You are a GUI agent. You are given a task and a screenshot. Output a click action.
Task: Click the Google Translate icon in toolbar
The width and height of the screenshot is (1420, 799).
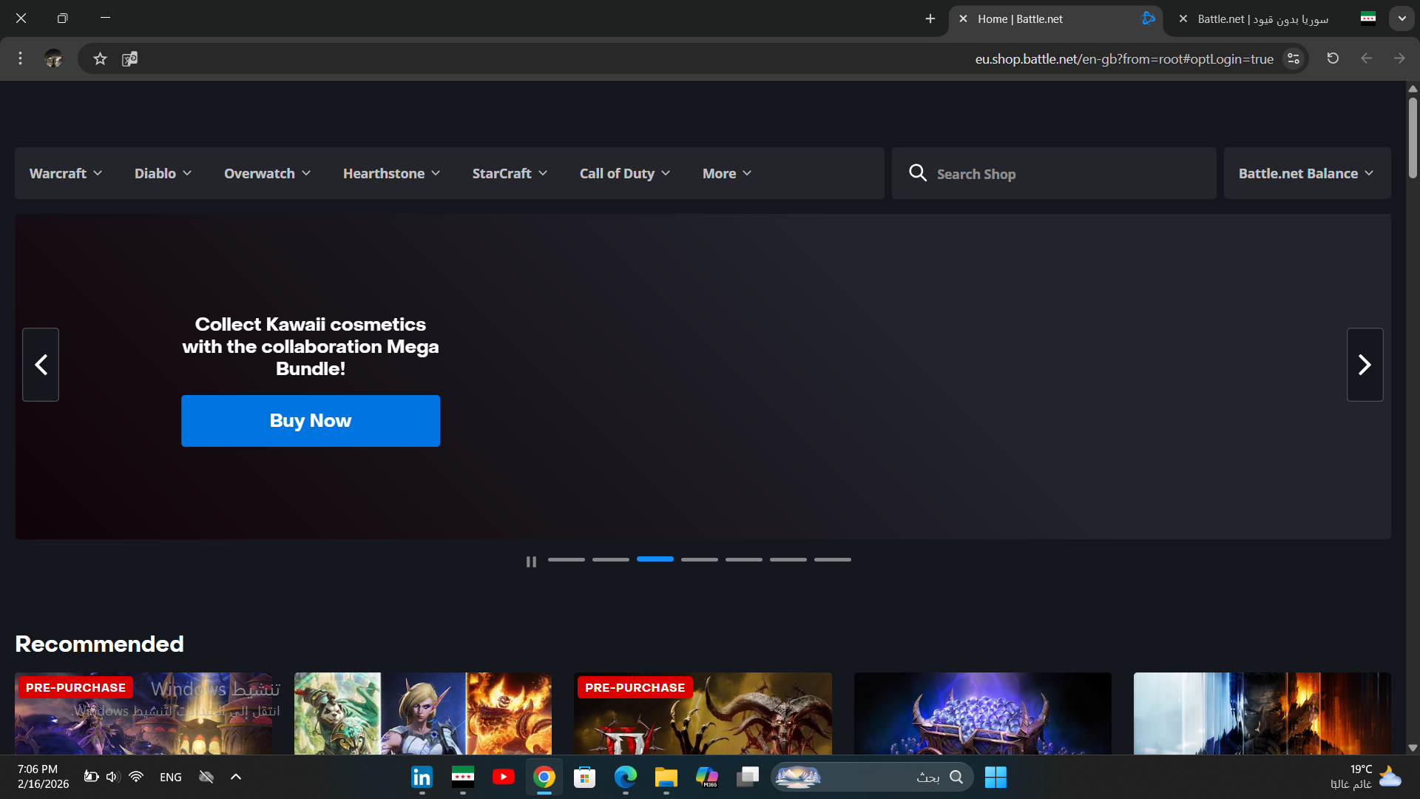click(x=130, y=59)
